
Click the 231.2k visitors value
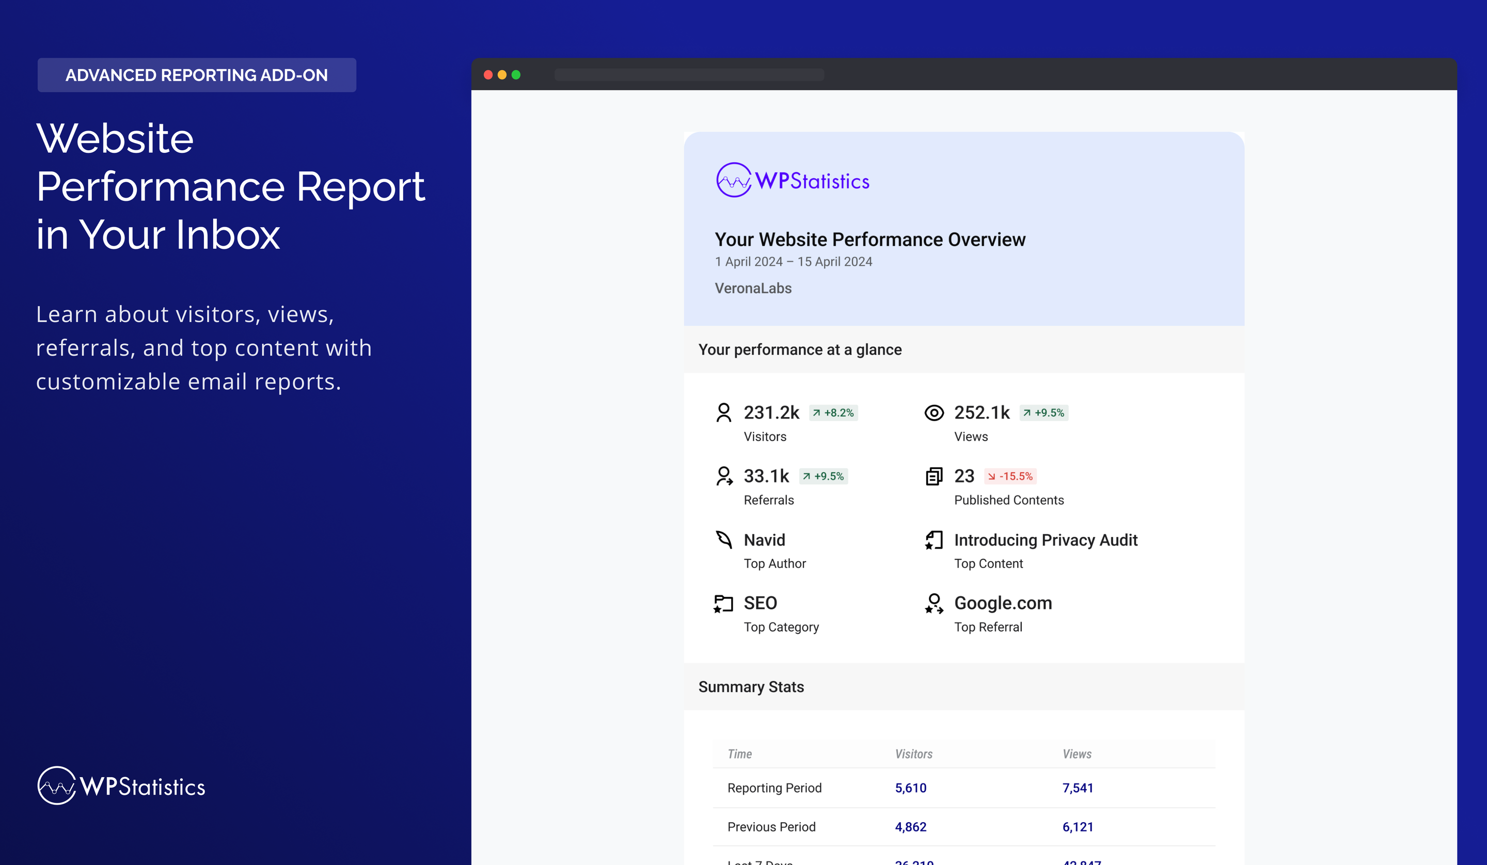coord(771,412)
